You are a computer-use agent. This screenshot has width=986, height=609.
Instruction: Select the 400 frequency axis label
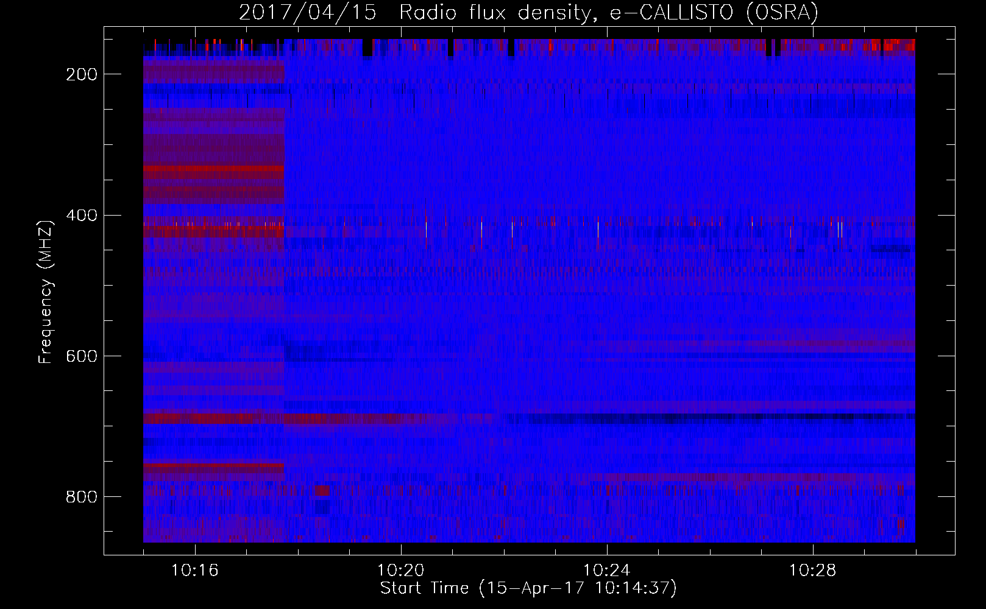[x=82, y=216]
